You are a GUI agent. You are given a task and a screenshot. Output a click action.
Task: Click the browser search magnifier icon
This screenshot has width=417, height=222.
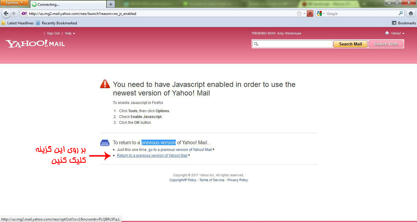(401, 13)
